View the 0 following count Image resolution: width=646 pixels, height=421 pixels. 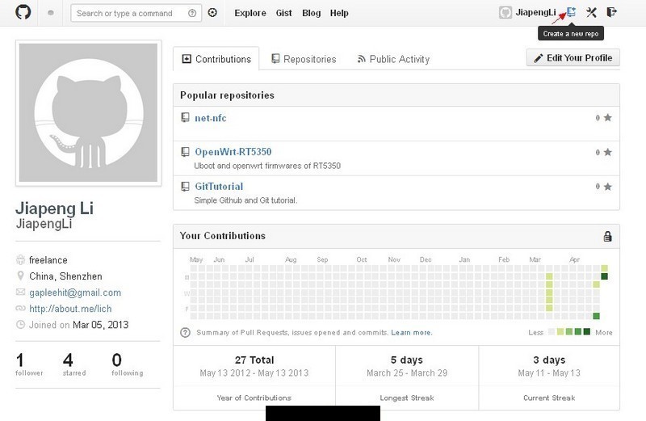click(x=128, y=364)
